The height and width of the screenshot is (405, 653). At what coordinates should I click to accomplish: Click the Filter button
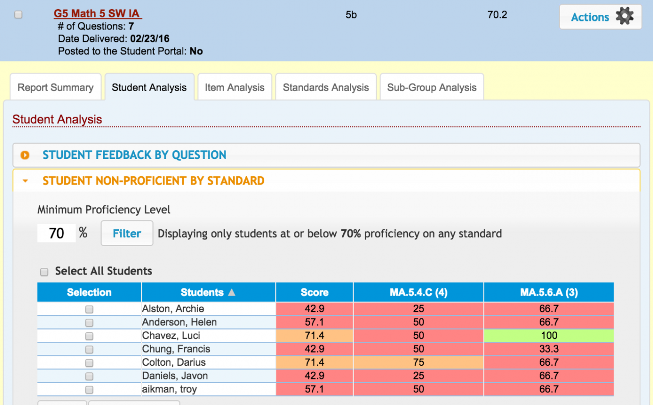(127, 233)
